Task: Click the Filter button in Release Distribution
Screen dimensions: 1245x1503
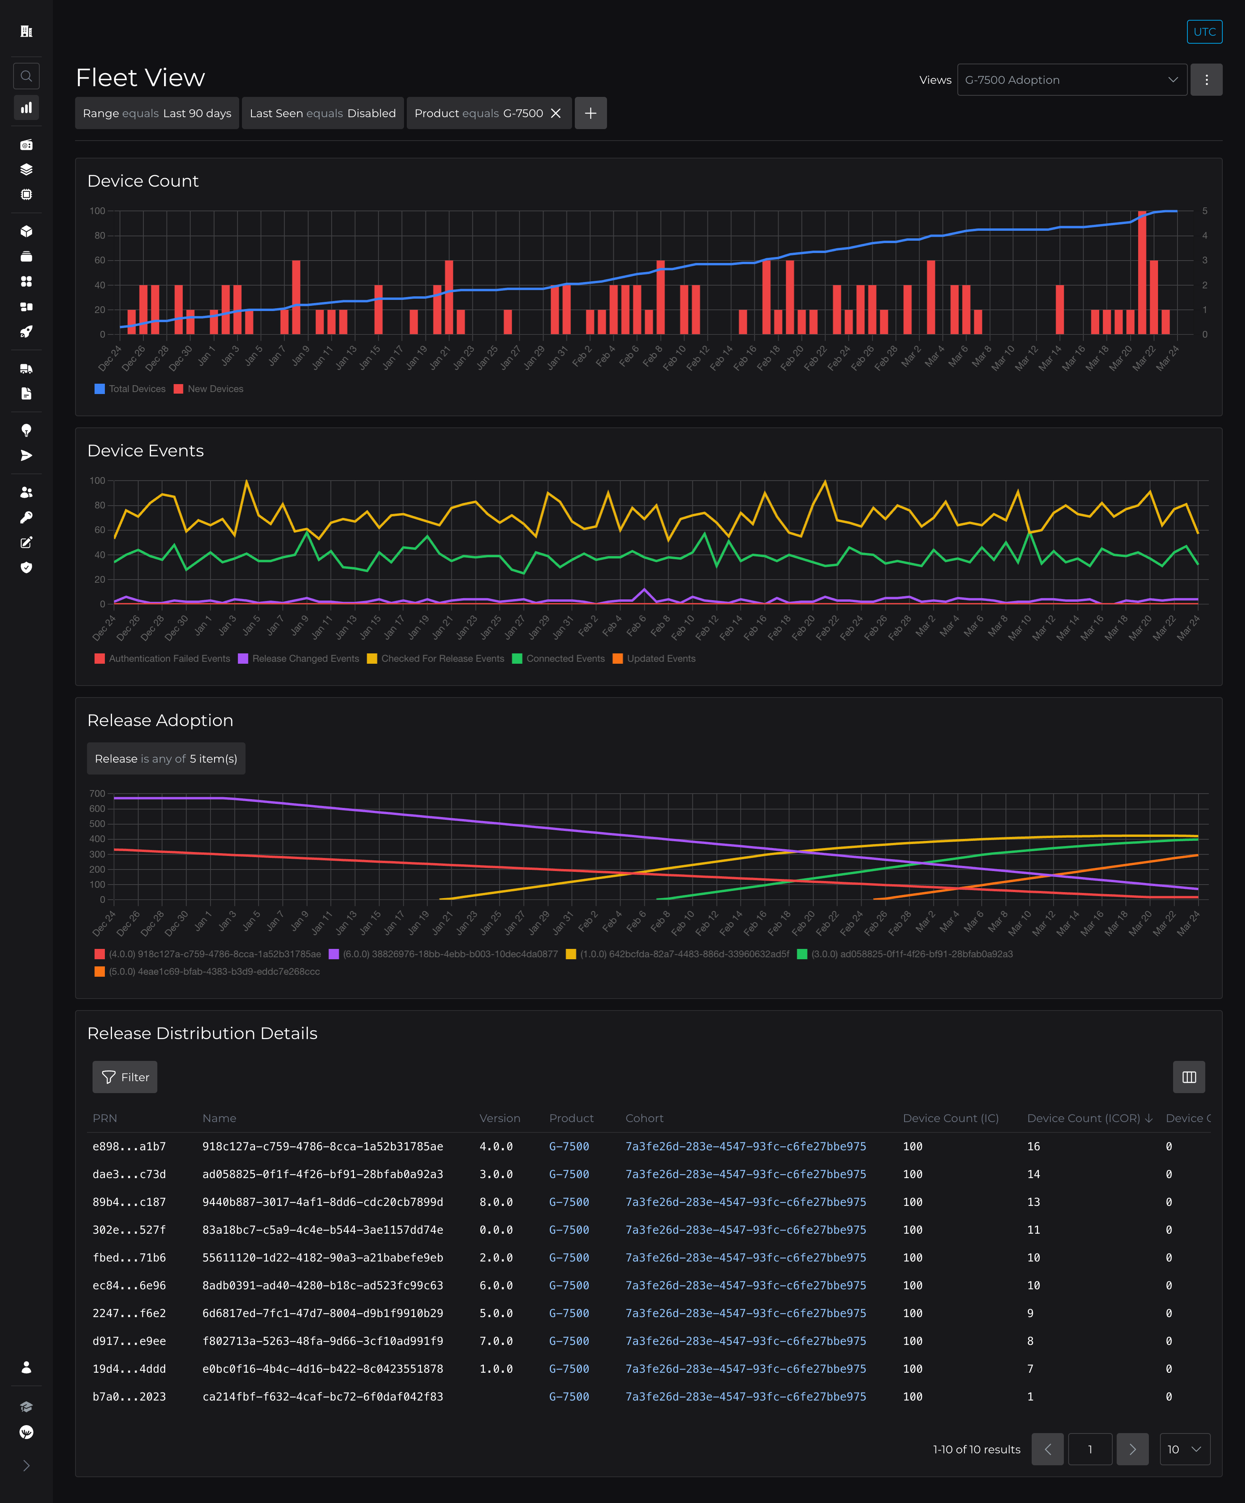Action: (125, 1077)
